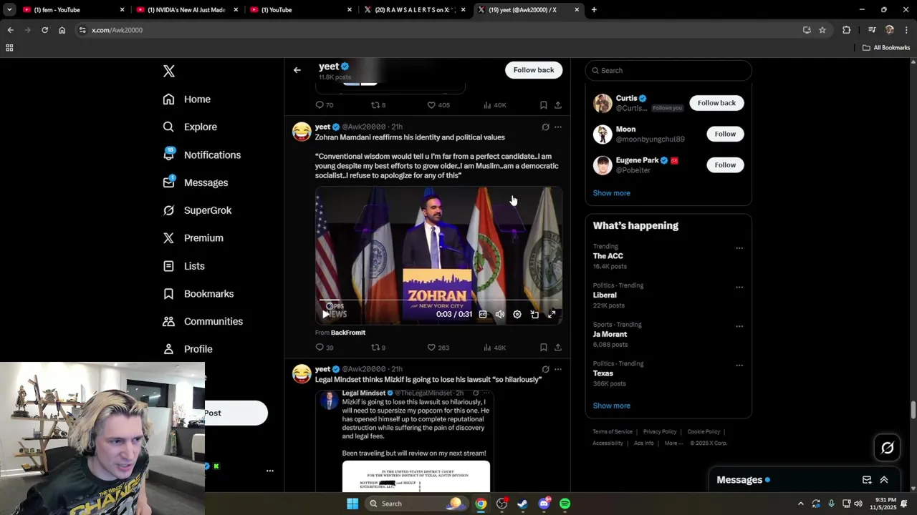Open BackFromIt source link
The width and height of the screenshot is (917, 515).
click(348, 333)
